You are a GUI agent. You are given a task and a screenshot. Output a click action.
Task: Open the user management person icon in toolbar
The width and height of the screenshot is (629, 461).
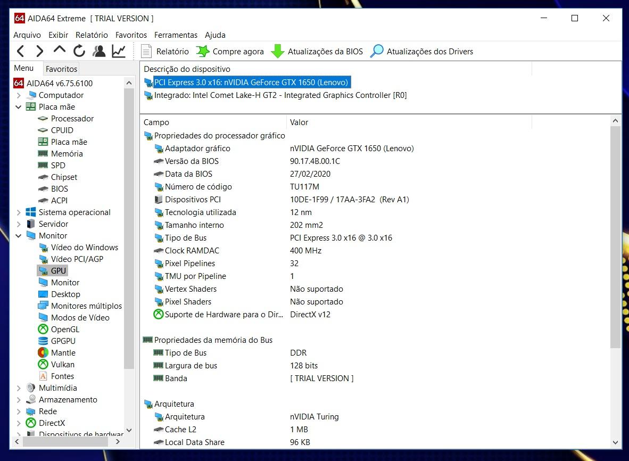(x=98, y=51)
